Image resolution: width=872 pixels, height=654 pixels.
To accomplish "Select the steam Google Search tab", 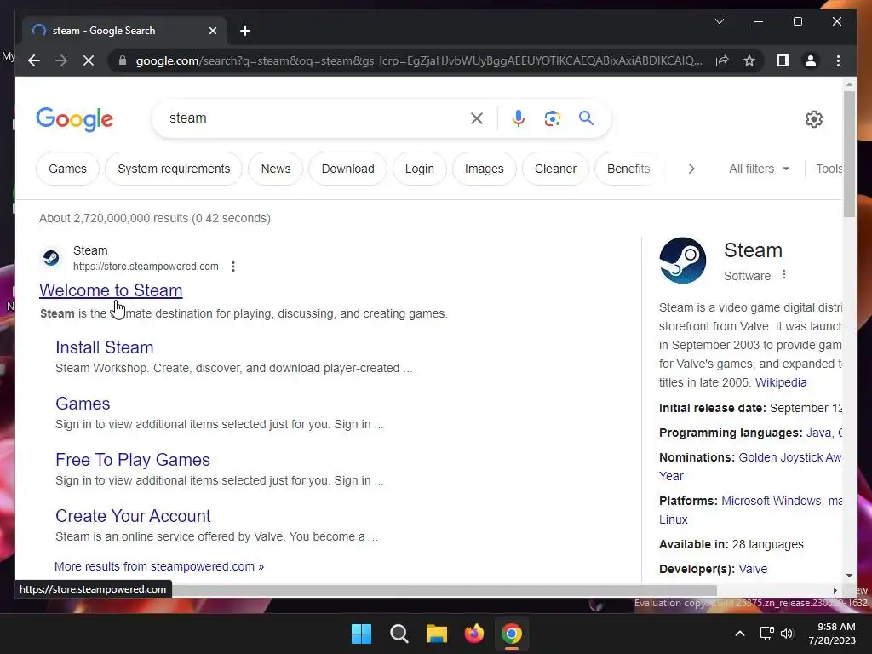I will tap(123, 31).
